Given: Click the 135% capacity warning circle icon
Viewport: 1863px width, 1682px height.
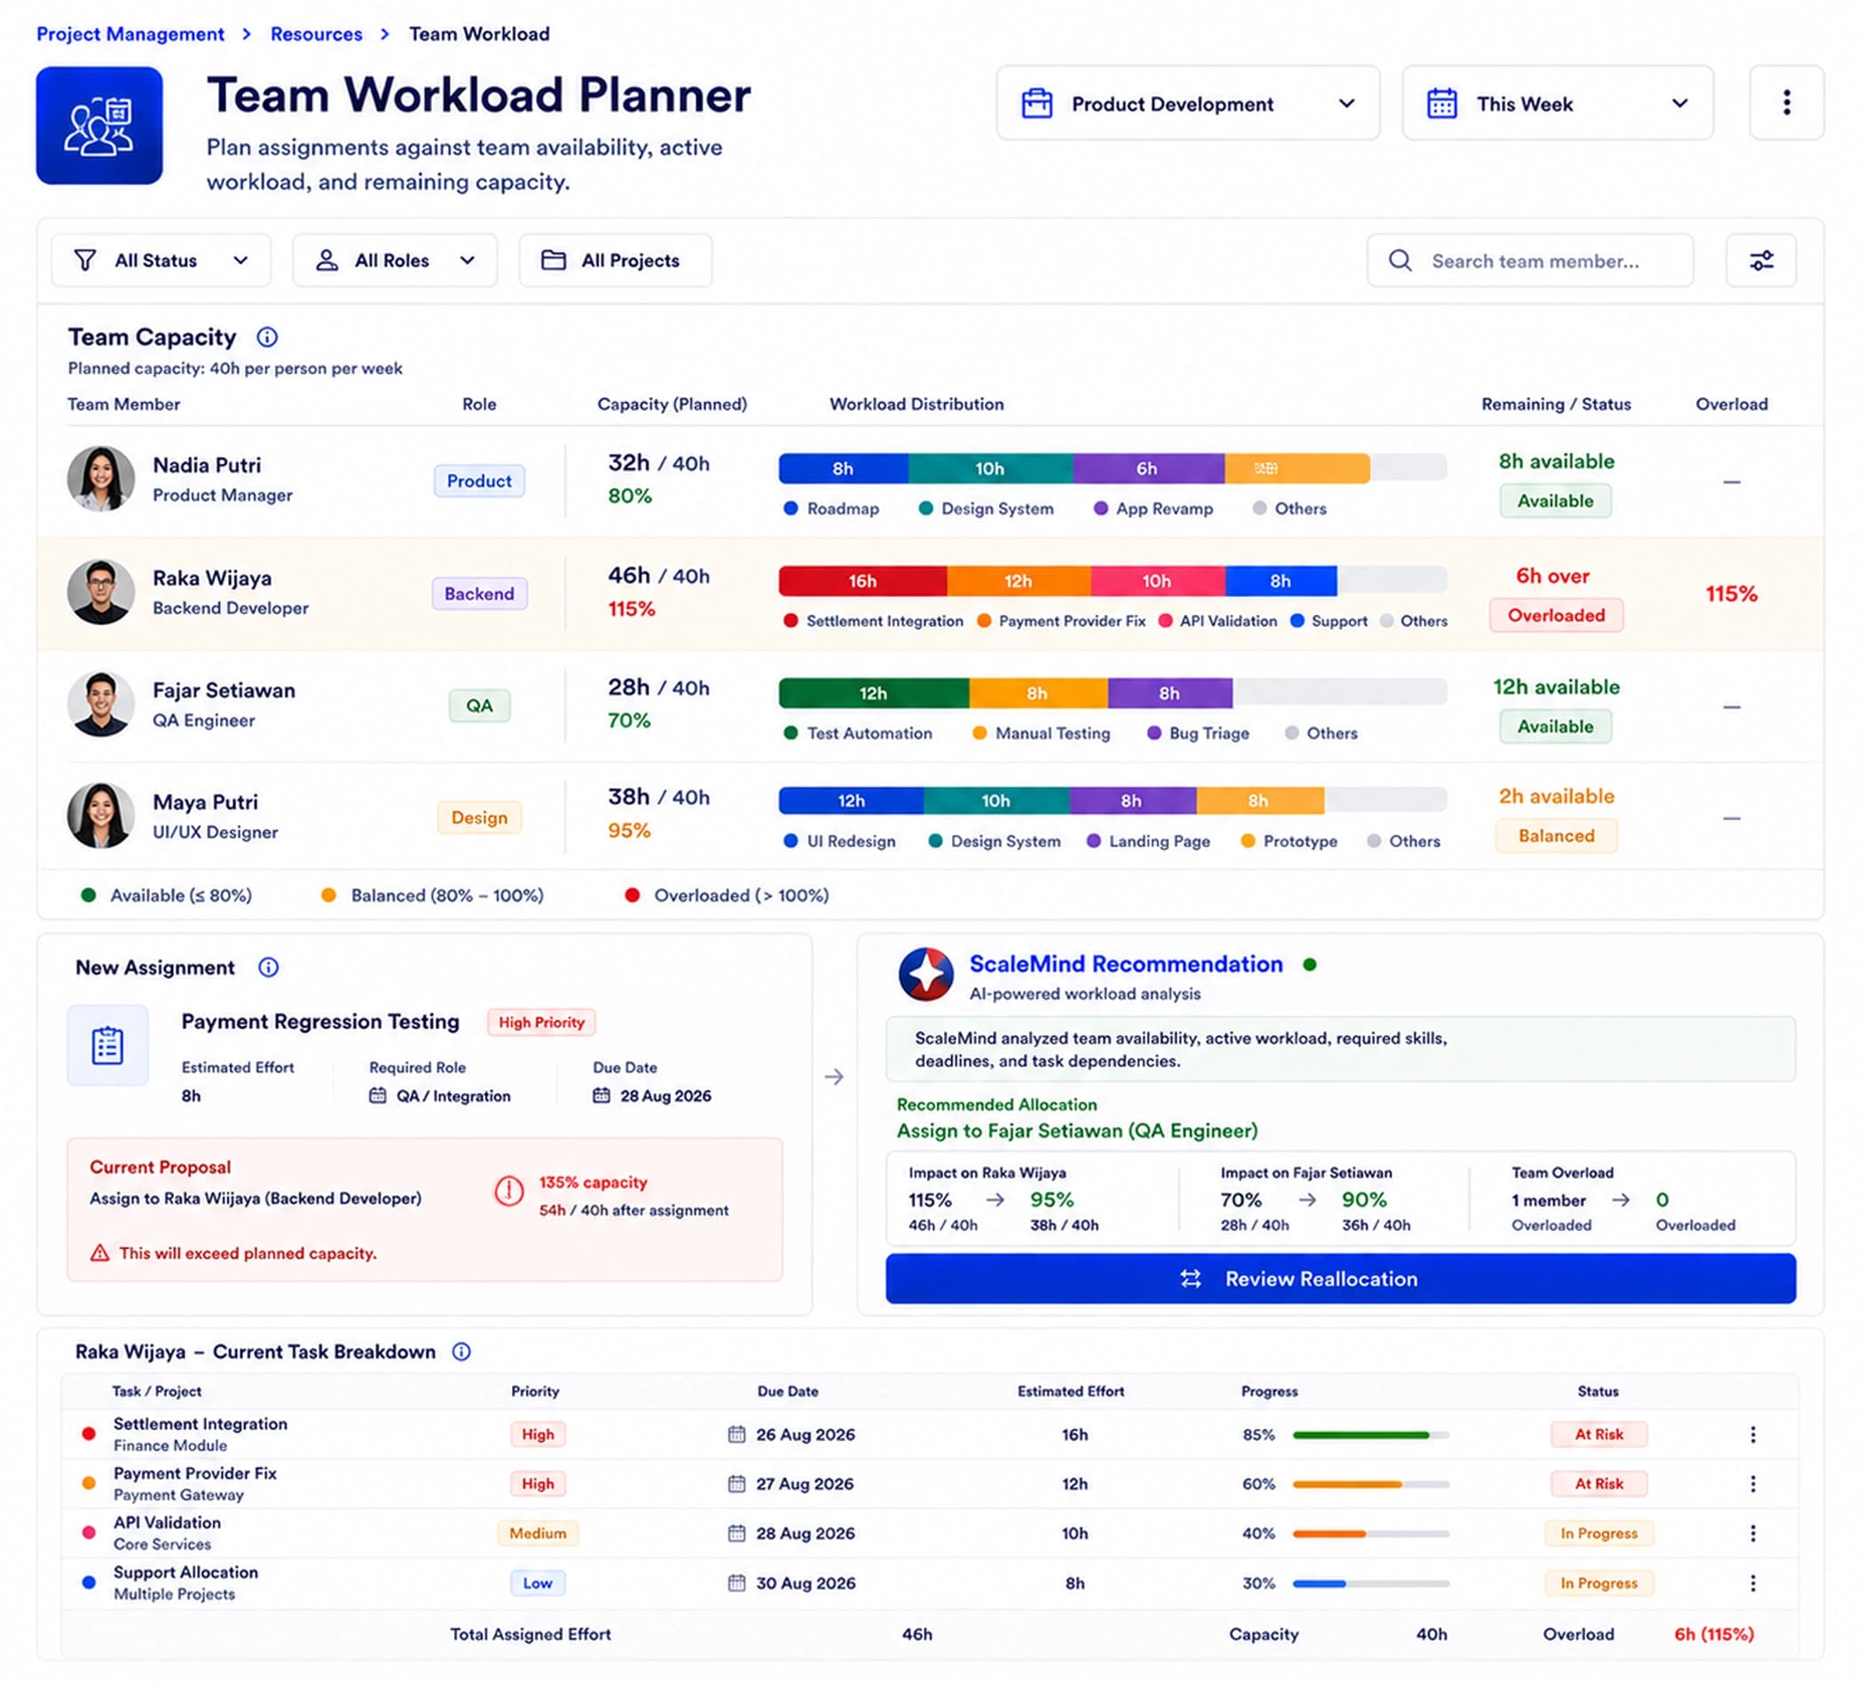Looking at the screenshot, I should [x=508, y=1191].
